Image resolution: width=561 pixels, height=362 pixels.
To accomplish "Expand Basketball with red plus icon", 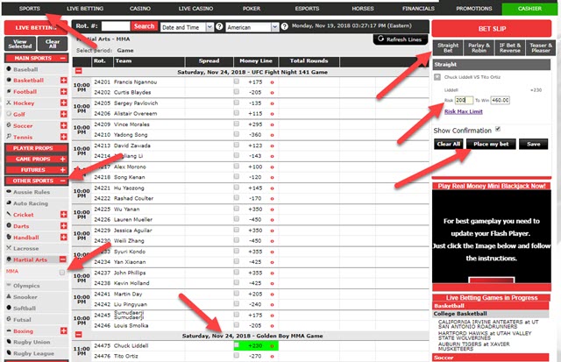I will (63, 82).
